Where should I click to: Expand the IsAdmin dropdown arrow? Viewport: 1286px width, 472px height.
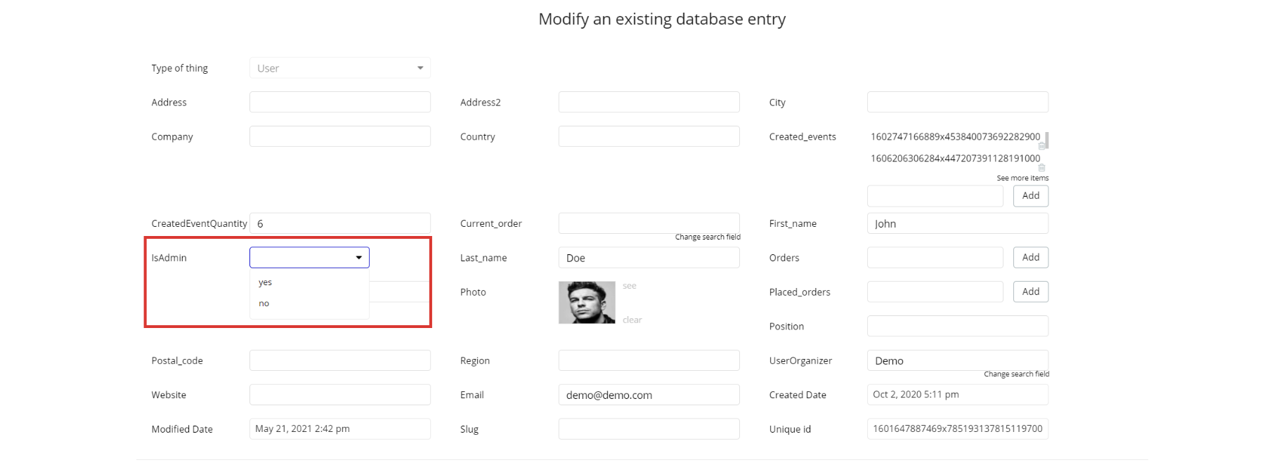point(358,258)
